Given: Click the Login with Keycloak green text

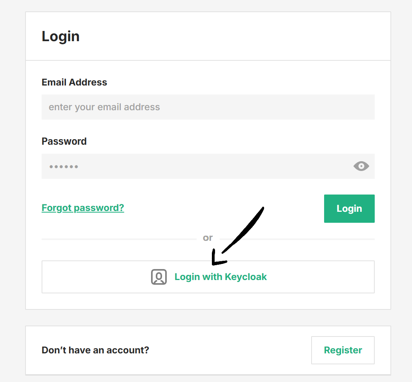Looking at the screenshot, I should [221, 277].
